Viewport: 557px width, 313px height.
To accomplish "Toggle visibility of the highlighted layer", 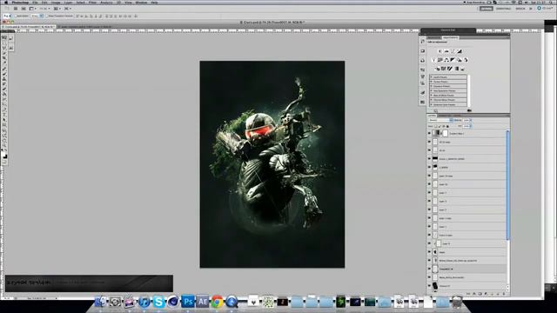I will point(429,269).
